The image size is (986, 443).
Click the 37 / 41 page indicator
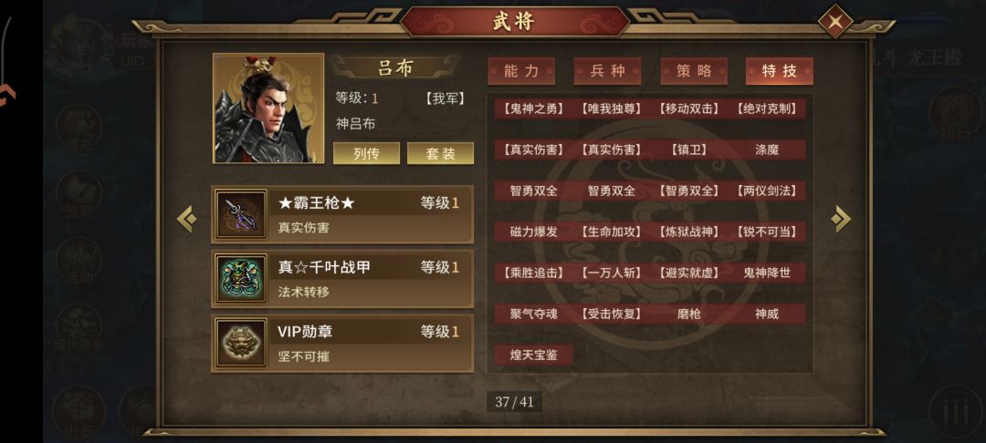click(x=514, y=402)
